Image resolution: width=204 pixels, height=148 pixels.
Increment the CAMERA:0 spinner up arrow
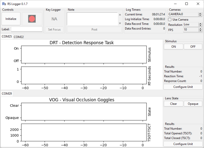click(200, 13)
